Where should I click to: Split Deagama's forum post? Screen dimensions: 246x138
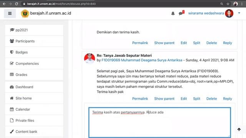pos(196,99)
